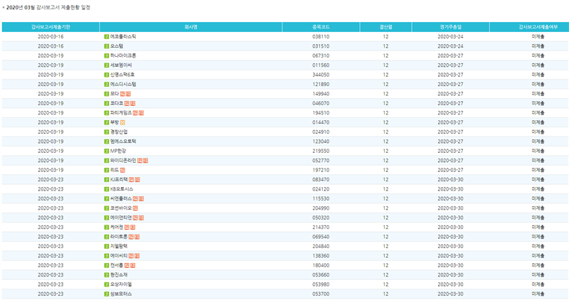
Task: Click the green badge in row 024910
Action: (106, 132)
